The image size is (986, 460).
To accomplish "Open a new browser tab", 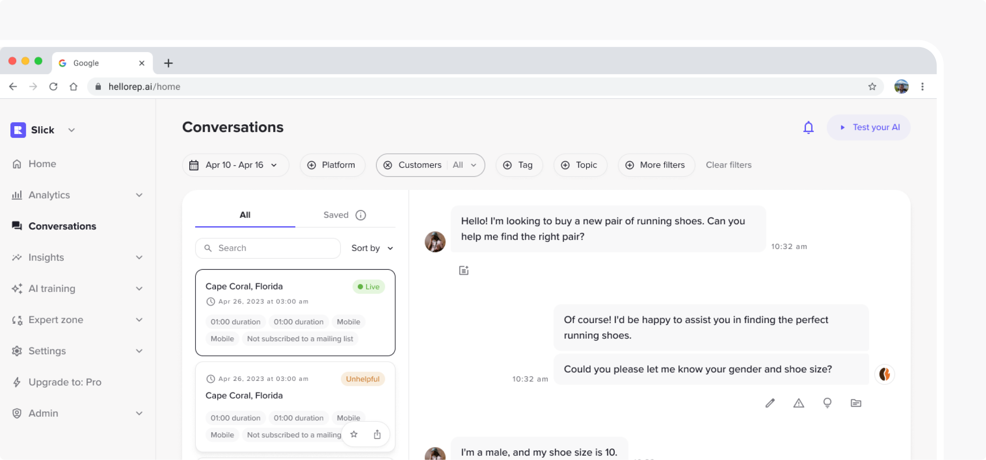I will point(168,63).
